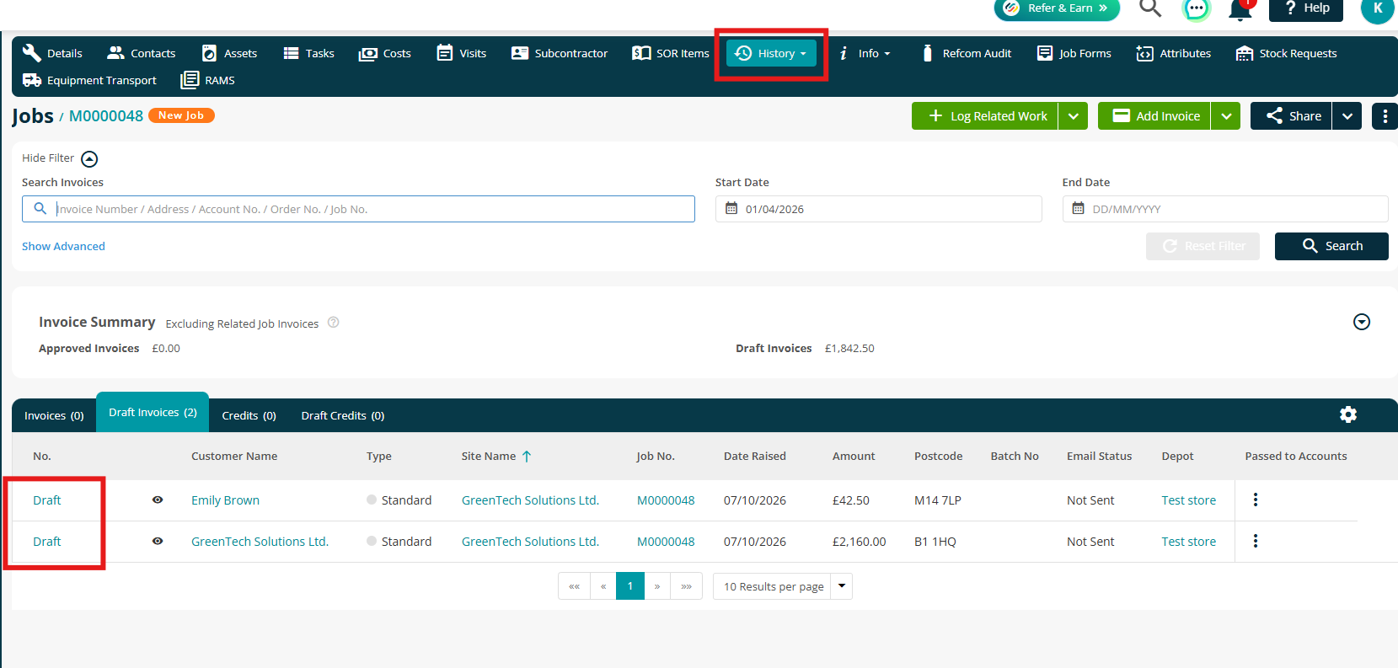Screen dimensions: 1398x668
Task: Open the Attributes tab
Action: point(1174,53)
